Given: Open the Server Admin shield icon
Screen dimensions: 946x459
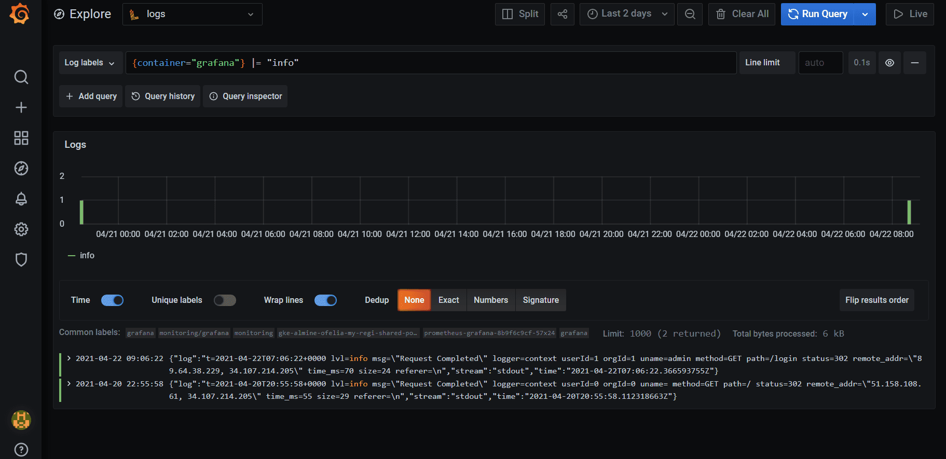Looking at the screenshot, I should click(21, 259).
